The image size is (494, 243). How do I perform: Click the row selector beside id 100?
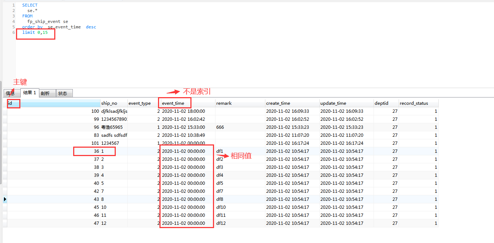coord(5,111)
